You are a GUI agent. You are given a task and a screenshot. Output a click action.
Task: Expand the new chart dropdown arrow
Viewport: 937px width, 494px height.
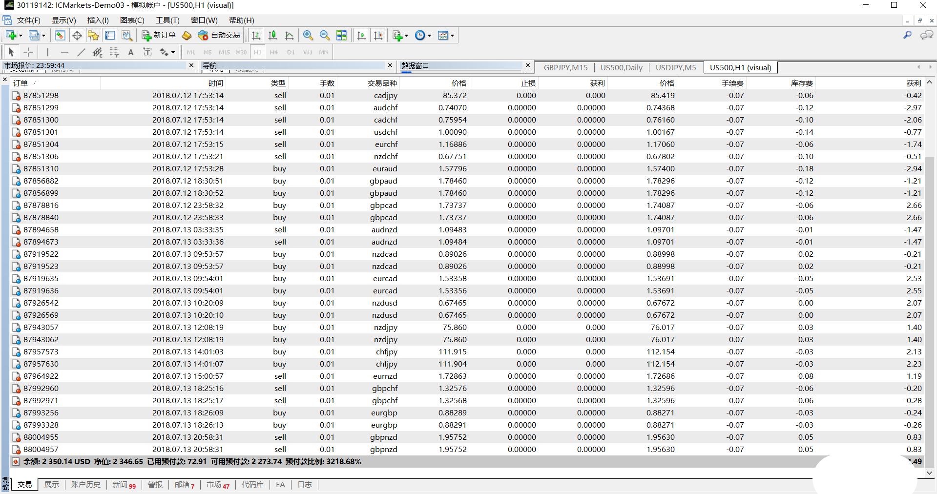(21, 36)
